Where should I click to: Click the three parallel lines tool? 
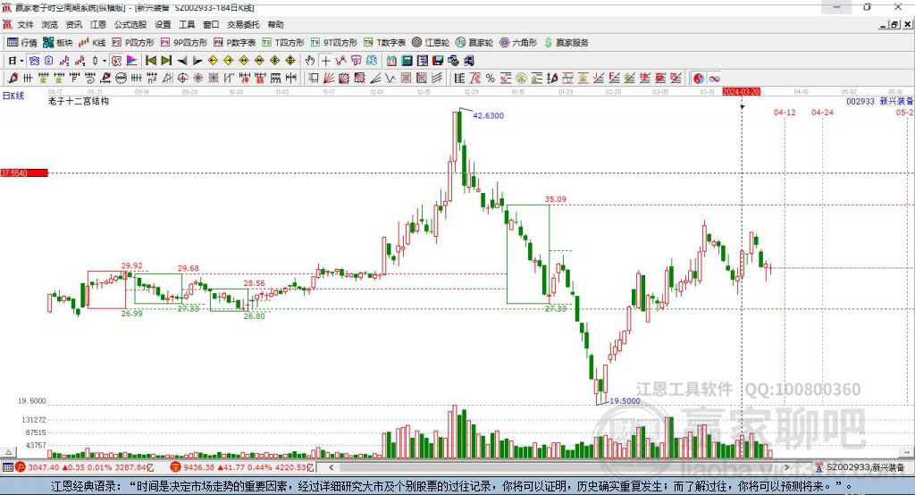pyautogui.click(x=436, y=78)
